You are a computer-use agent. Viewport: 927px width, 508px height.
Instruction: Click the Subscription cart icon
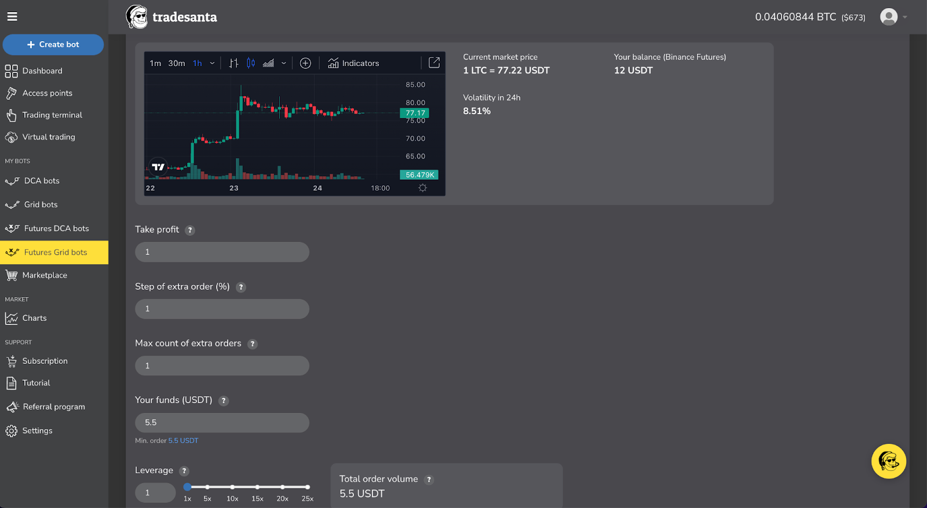pyautogui.click(x=12, y=361)
